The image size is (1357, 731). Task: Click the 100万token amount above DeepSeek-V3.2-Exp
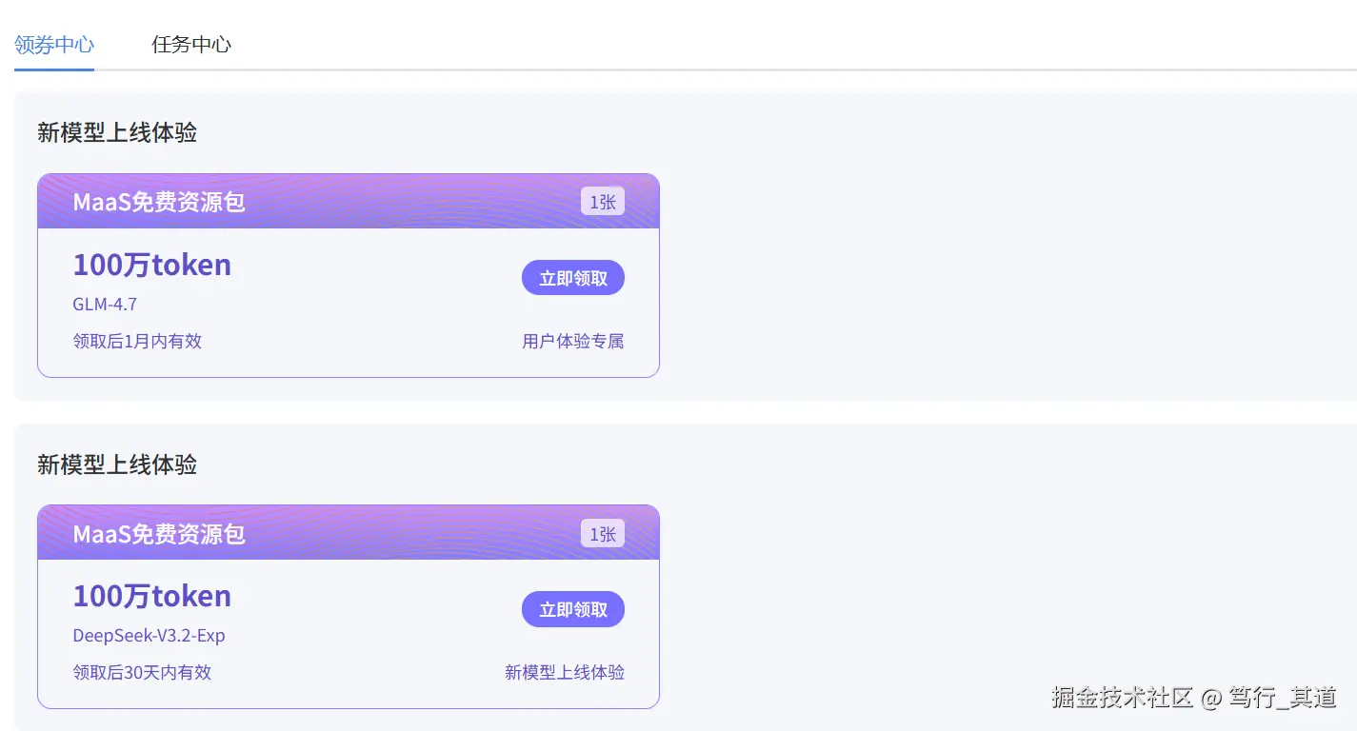(152, 596)
